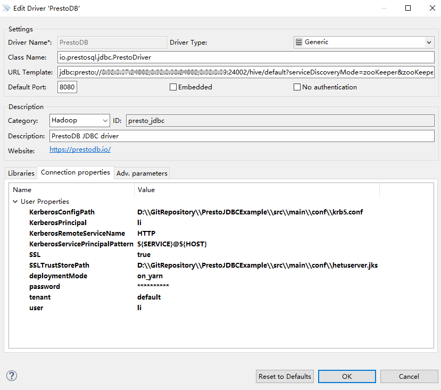Enable the Embedded checkbox
The height and width of the screenshot is (390, 441).
click(173, 87)
